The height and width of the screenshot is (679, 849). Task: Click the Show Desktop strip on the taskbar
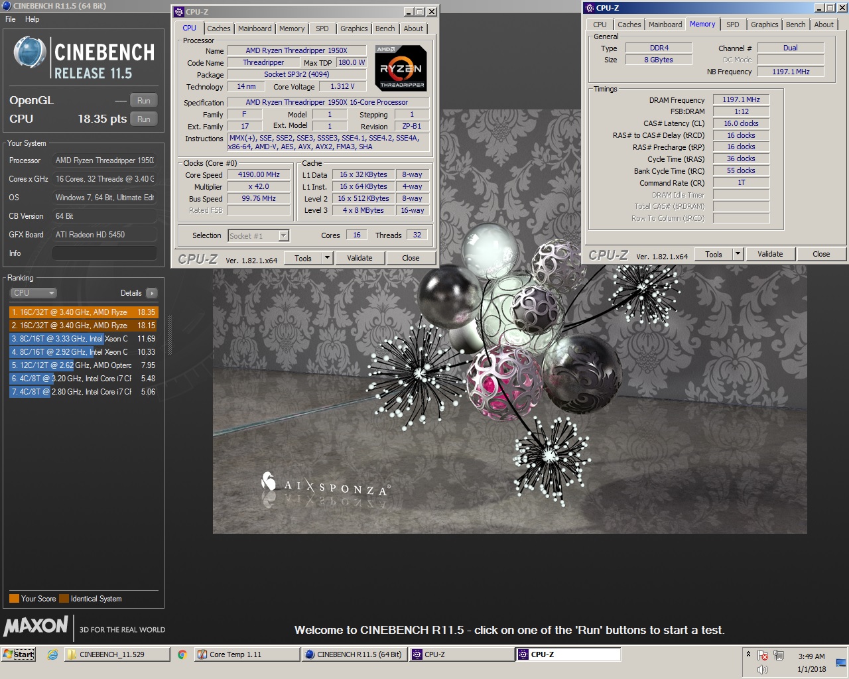click(x=840, y=662)
